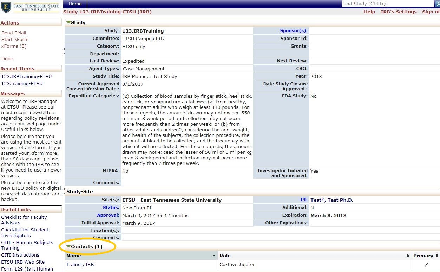440x272 pixels.
Task: Start a new xForm
Action: coord(15,39)
